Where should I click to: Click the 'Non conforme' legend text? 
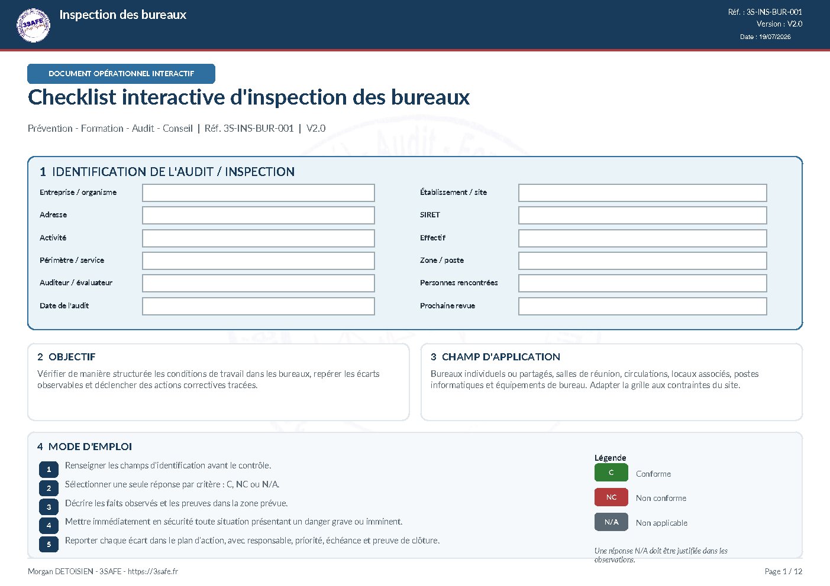click(x=661, y=498)
